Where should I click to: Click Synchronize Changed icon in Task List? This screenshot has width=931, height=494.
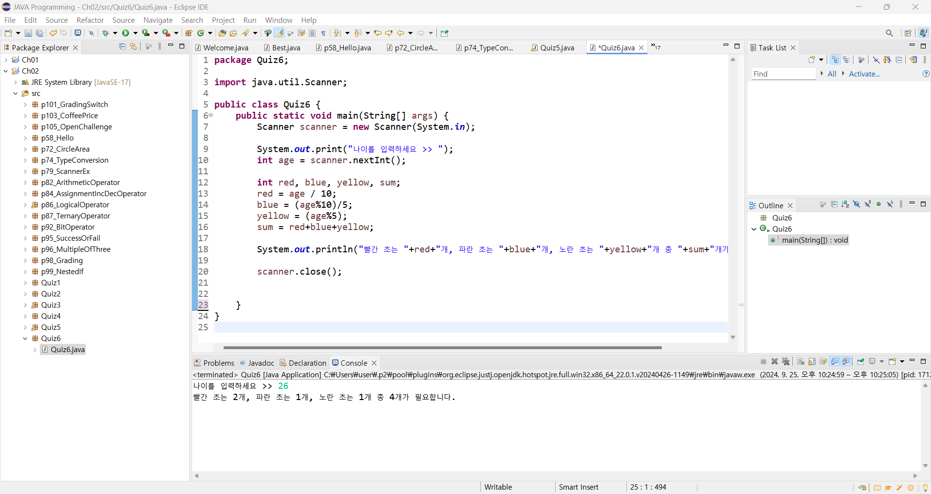pyautogui.click(x=913, y=60)
